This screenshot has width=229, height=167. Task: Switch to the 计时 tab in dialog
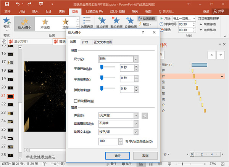pyautogui.click(x=85, y=42)
